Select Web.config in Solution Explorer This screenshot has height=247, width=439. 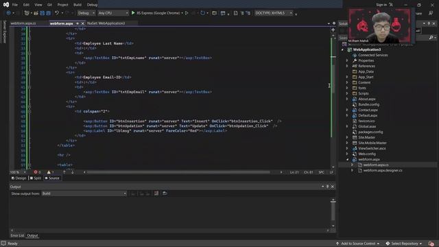(x=367, y=154)
